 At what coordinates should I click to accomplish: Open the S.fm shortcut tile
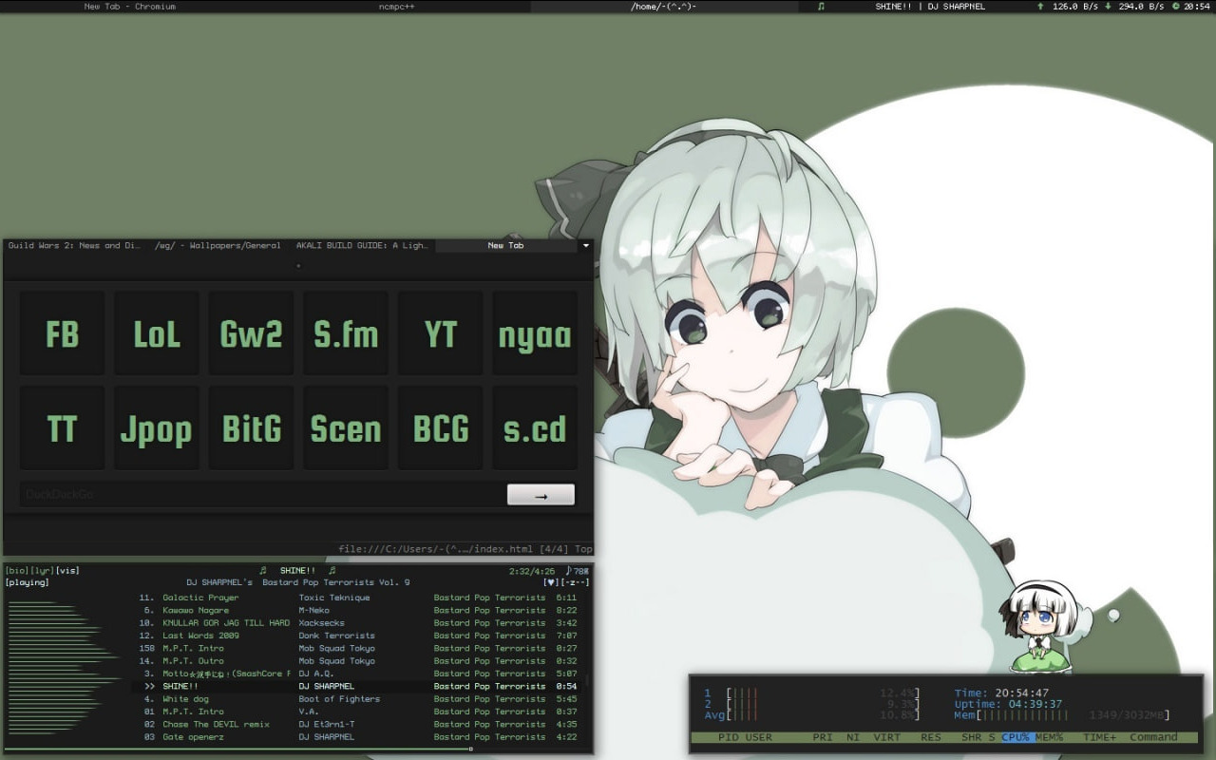click(346, 333)
